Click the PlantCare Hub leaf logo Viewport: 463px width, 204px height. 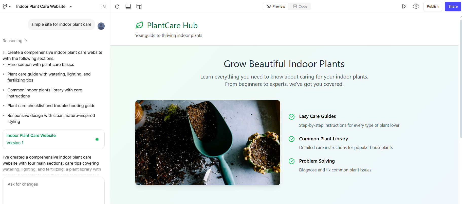pos(139,25)
